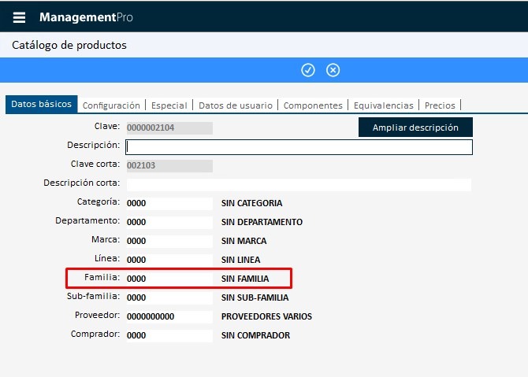
Task: Click the Proveedor code field
Action: coord(169,316)
